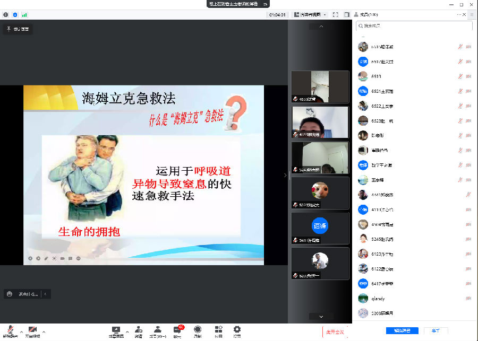Click the blue unmute button in members panel
Screen dimensions: 478x341
(402, 331)
